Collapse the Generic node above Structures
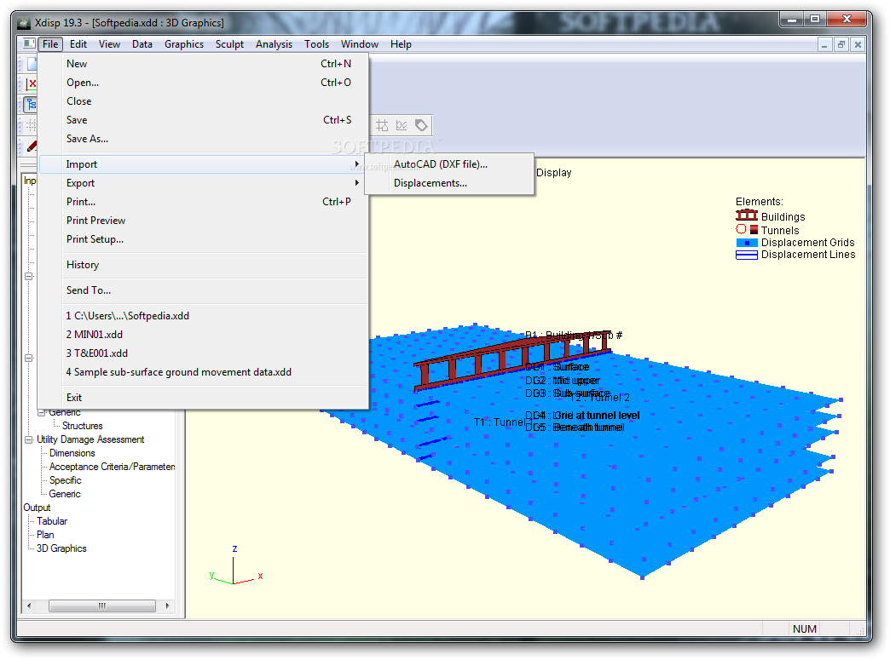This screenshot has height=660, width=890. tap(42, 413)
